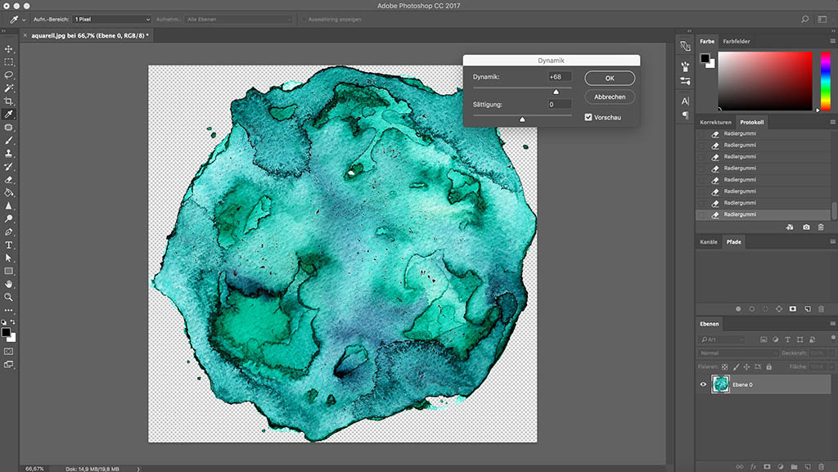Image resolution: width=838 pixels, height=472 pixels.
Task: Select the Hand tool
Action: click(9, 284)
